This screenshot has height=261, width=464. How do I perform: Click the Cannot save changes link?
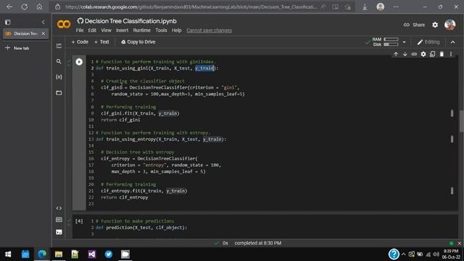click(210, 30)
